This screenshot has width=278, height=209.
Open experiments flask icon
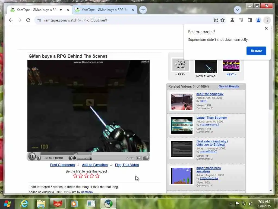[232, 20]
